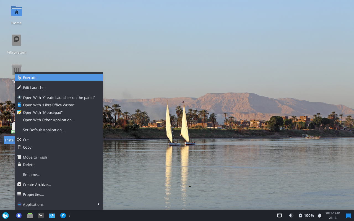Click Rename... in the context menu

tap(59, 175)
